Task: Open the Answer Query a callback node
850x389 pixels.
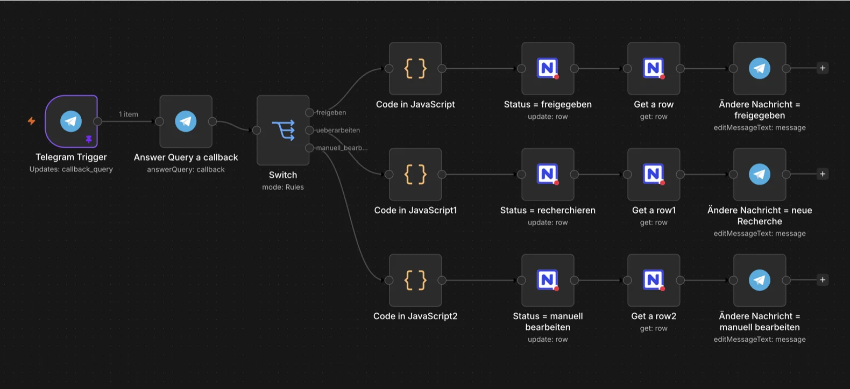Action: click(x=186, y=121)
